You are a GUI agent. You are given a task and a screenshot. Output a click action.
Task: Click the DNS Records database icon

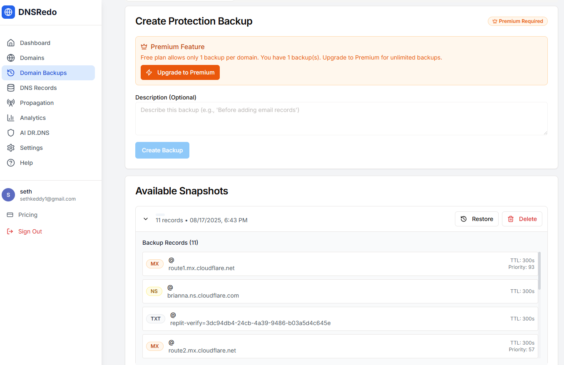click(x=11, y=88)
